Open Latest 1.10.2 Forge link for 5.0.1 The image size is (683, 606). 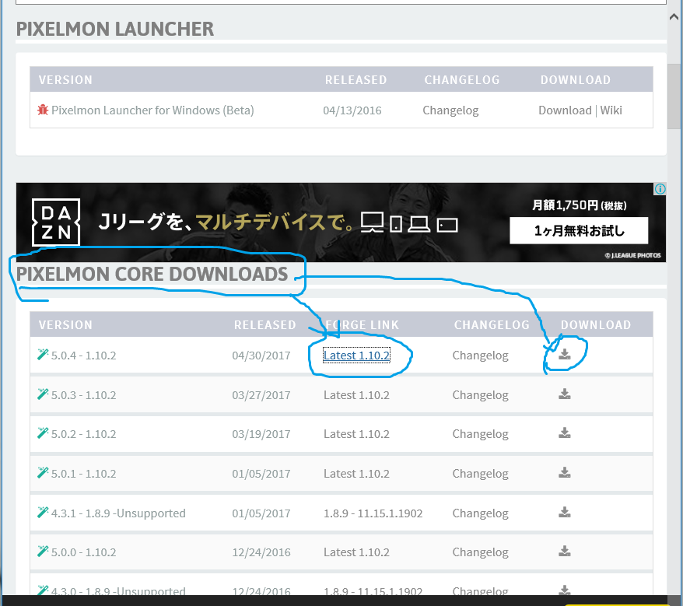(356, 474)
